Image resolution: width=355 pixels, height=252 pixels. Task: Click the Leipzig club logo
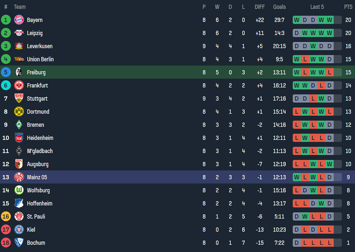click(19, 33)
